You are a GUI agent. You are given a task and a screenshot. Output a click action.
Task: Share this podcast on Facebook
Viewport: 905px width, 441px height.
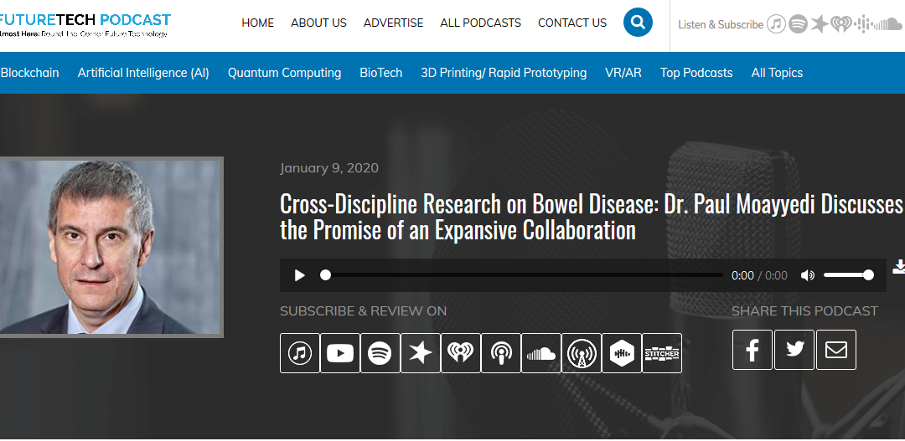click(x=752, y=350)
